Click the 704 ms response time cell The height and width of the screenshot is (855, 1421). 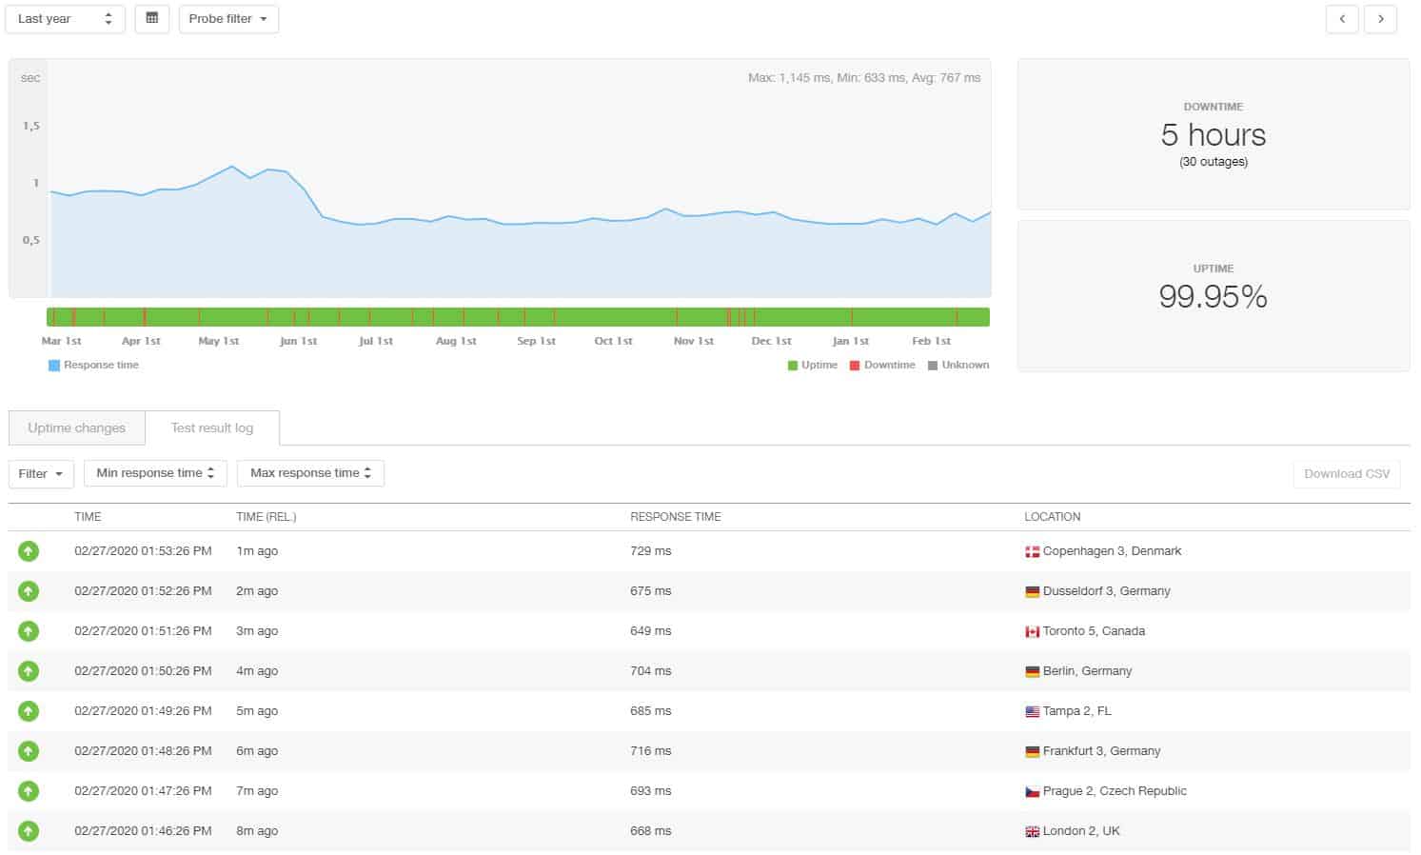click(651, 671)
